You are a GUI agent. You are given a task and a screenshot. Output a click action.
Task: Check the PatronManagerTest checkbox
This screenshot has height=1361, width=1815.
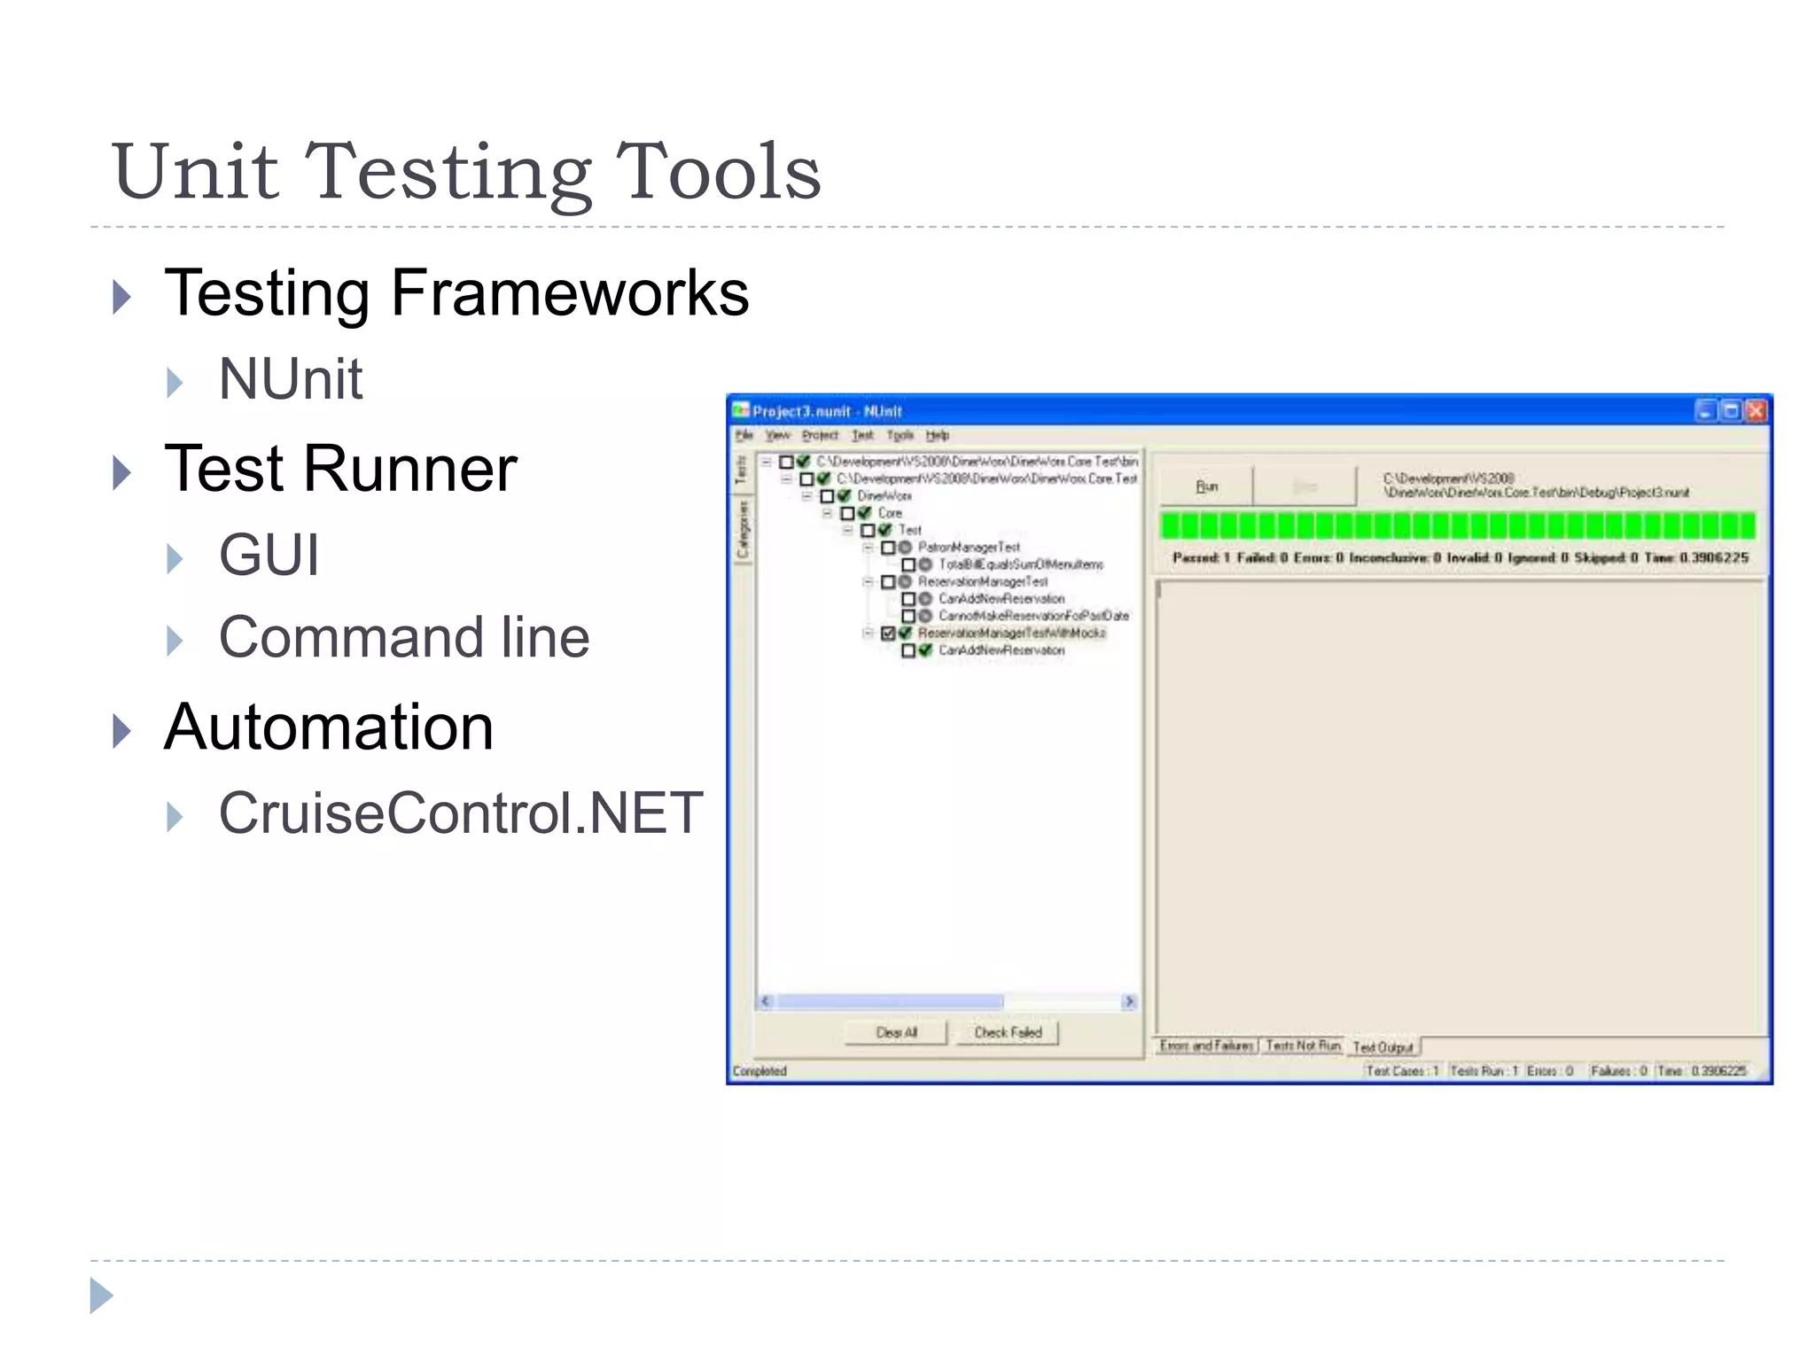pyautogui.click(x=888, y=548)
